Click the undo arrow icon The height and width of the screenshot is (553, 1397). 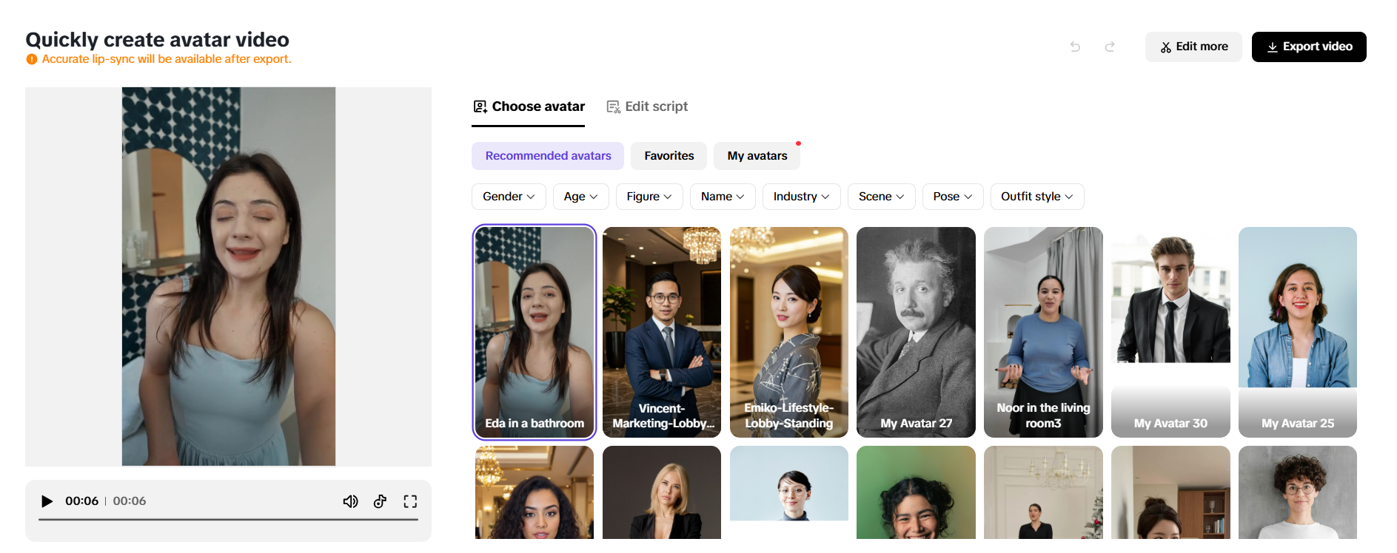(x=1075, y=47)
